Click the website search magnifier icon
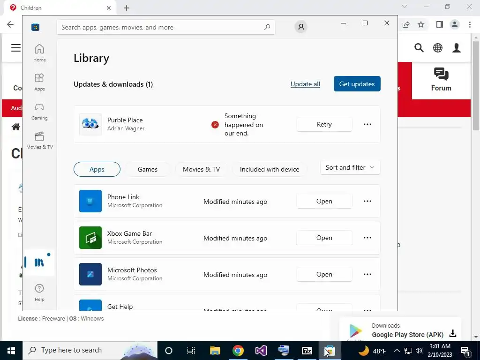 (419, 48)
